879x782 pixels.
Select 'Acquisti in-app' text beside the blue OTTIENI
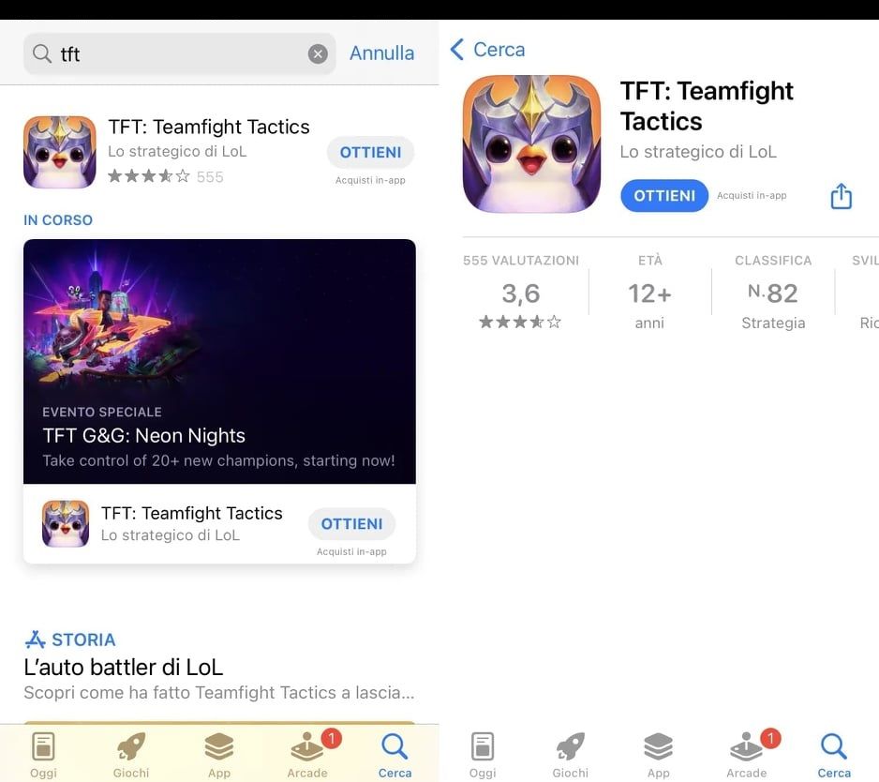(752, 195)
